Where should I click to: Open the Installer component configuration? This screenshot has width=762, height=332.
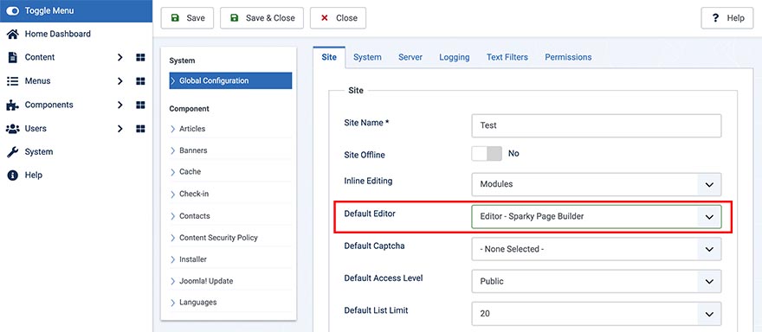[x=193, y=259]
